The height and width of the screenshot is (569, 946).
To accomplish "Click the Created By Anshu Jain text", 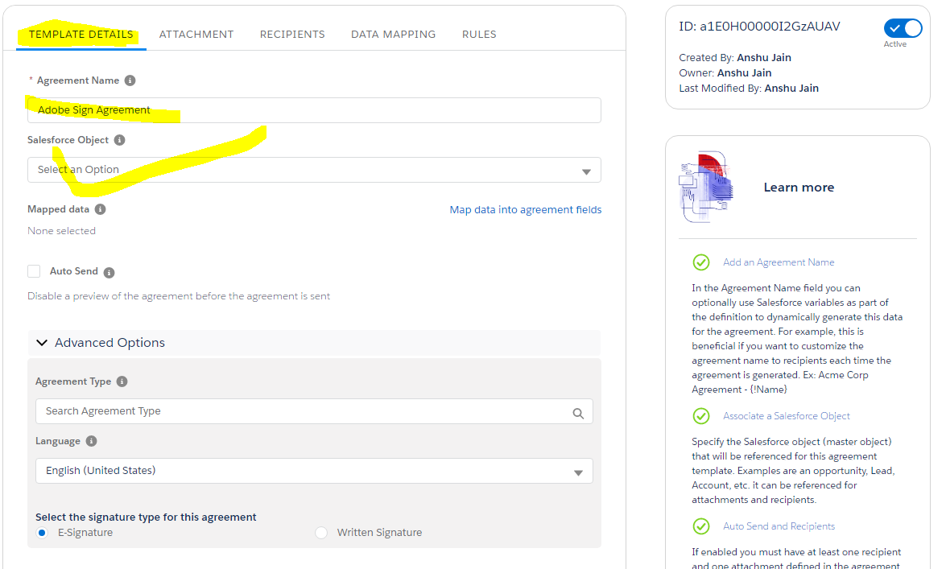I will tap(735, 58).
